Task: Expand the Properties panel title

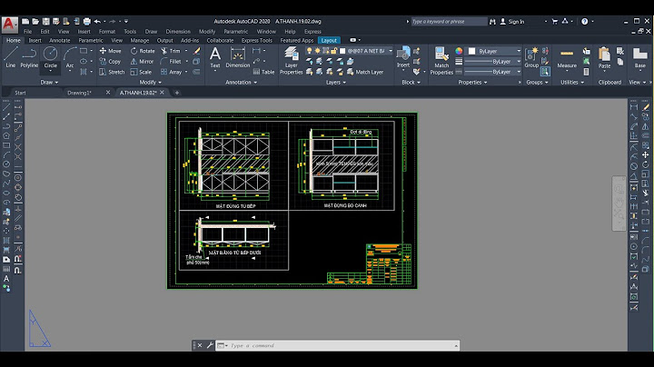Action: pyautogui.click(x=472, y=82)
